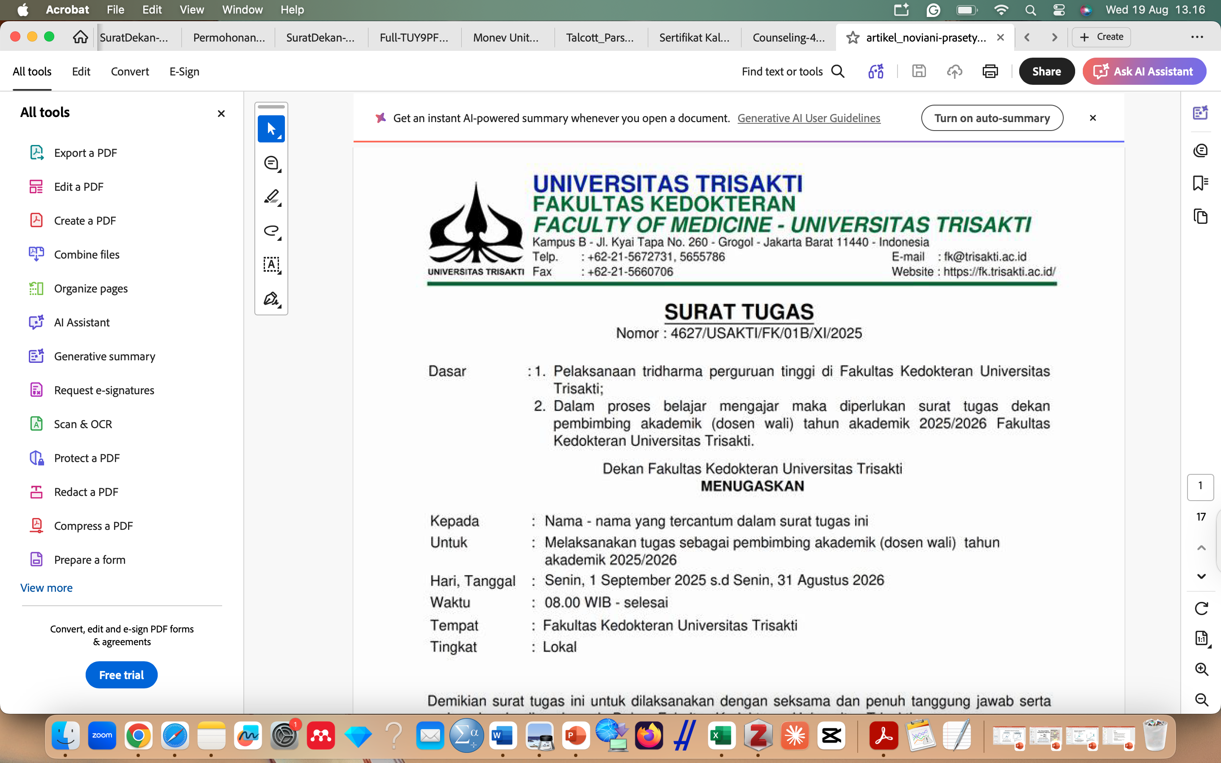Click Ask AI Assistant button

(1144, 72)
